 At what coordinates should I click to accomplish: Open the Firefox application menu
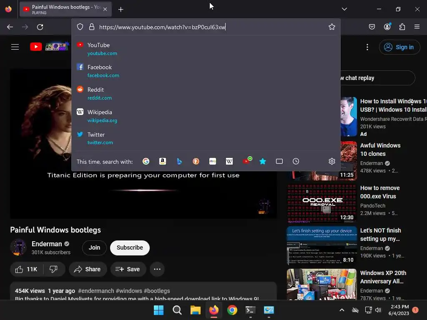[x=417, y=27]
